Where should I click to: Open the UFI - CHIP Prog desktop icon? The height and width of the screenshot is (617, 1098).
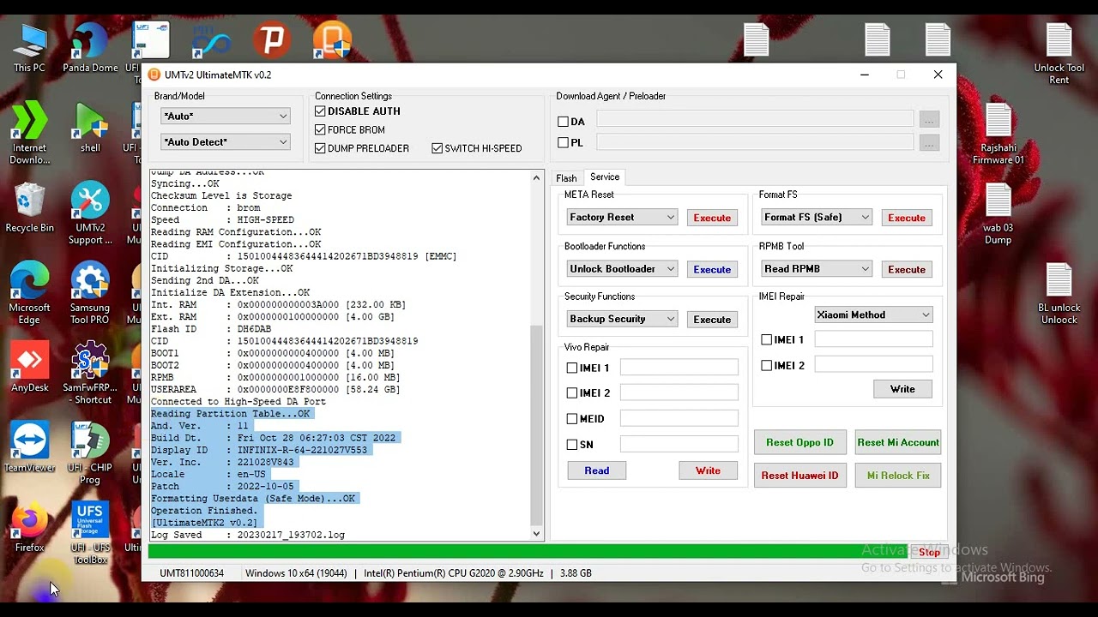tap(90, 452)
